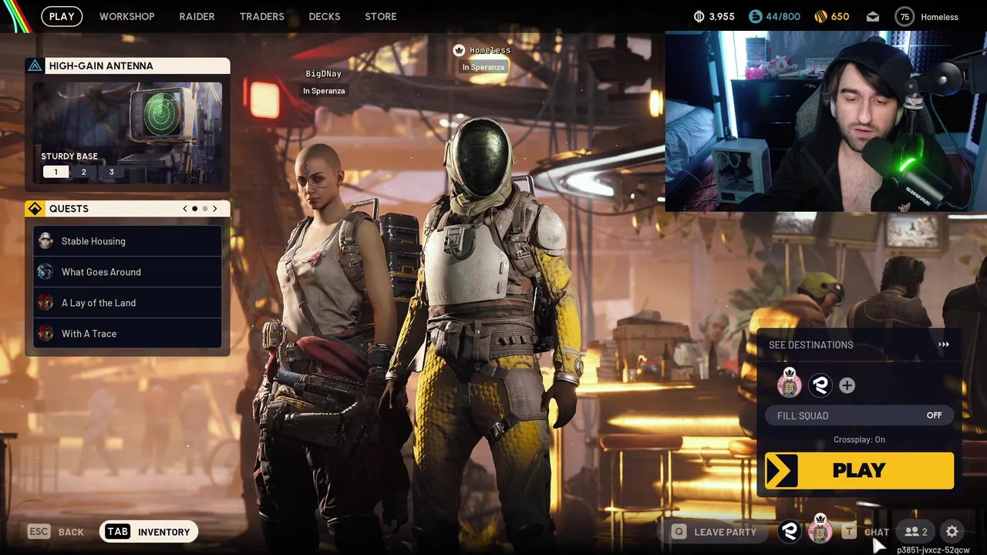Screen dimensions: 987x555
Task: Click the ESC Back button
Action: [56, 532]
